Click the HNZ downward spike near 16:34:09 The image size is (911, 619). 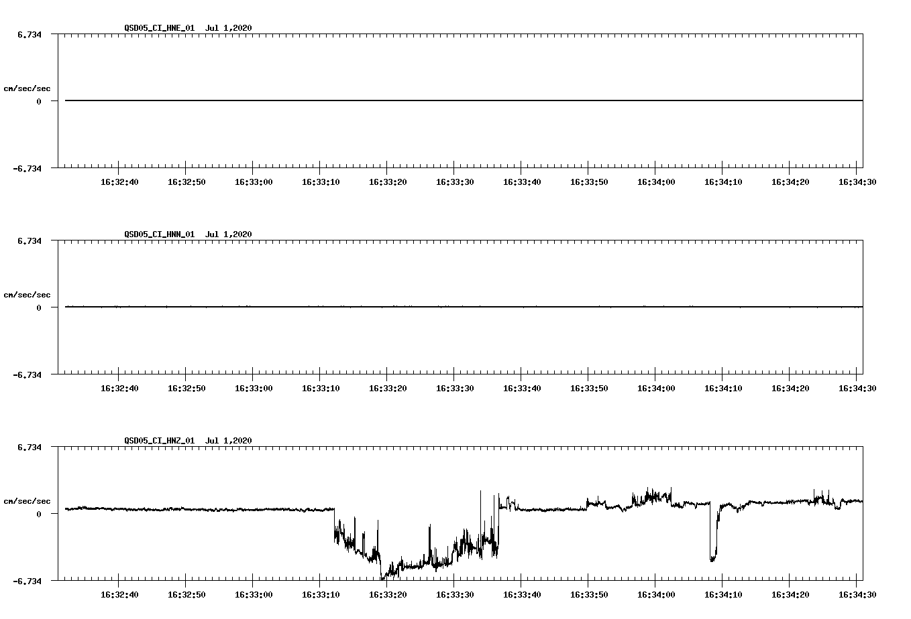click(x=713, y=533)
